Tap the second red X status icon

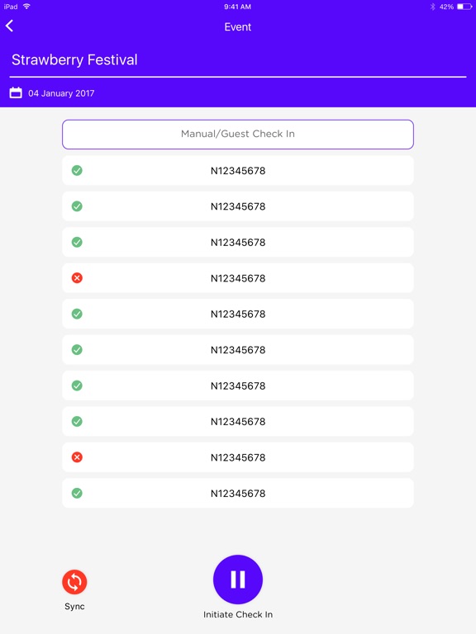77,457
